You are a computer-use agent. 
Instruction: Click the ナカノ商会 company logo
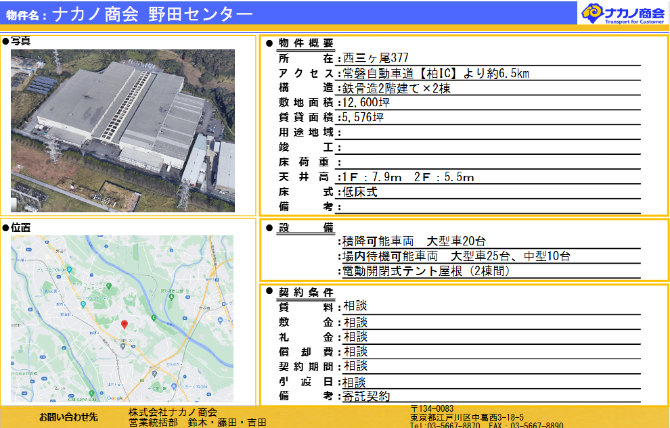click(x=623, y=14)
